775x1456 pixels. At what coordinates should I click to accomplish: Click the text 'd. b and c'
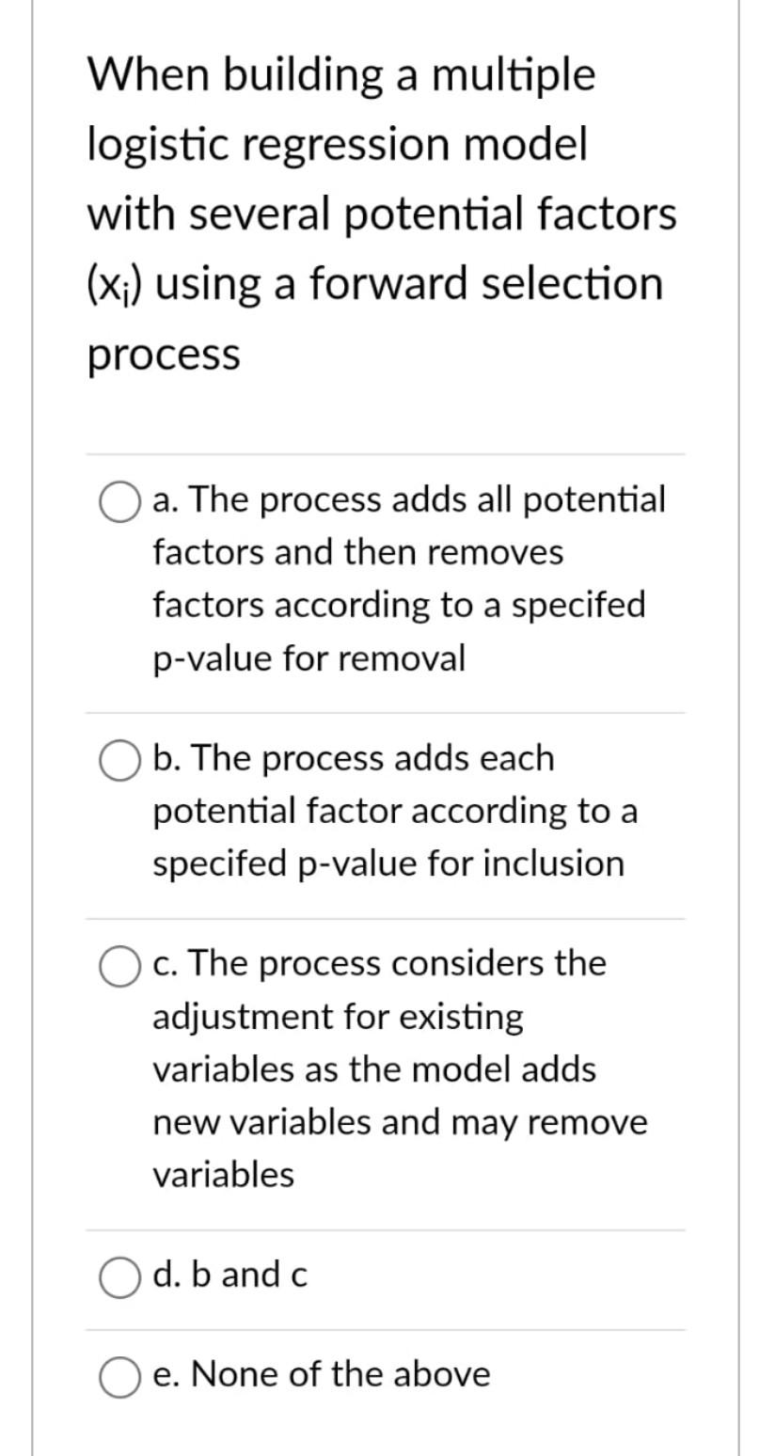coord(229,1276)
